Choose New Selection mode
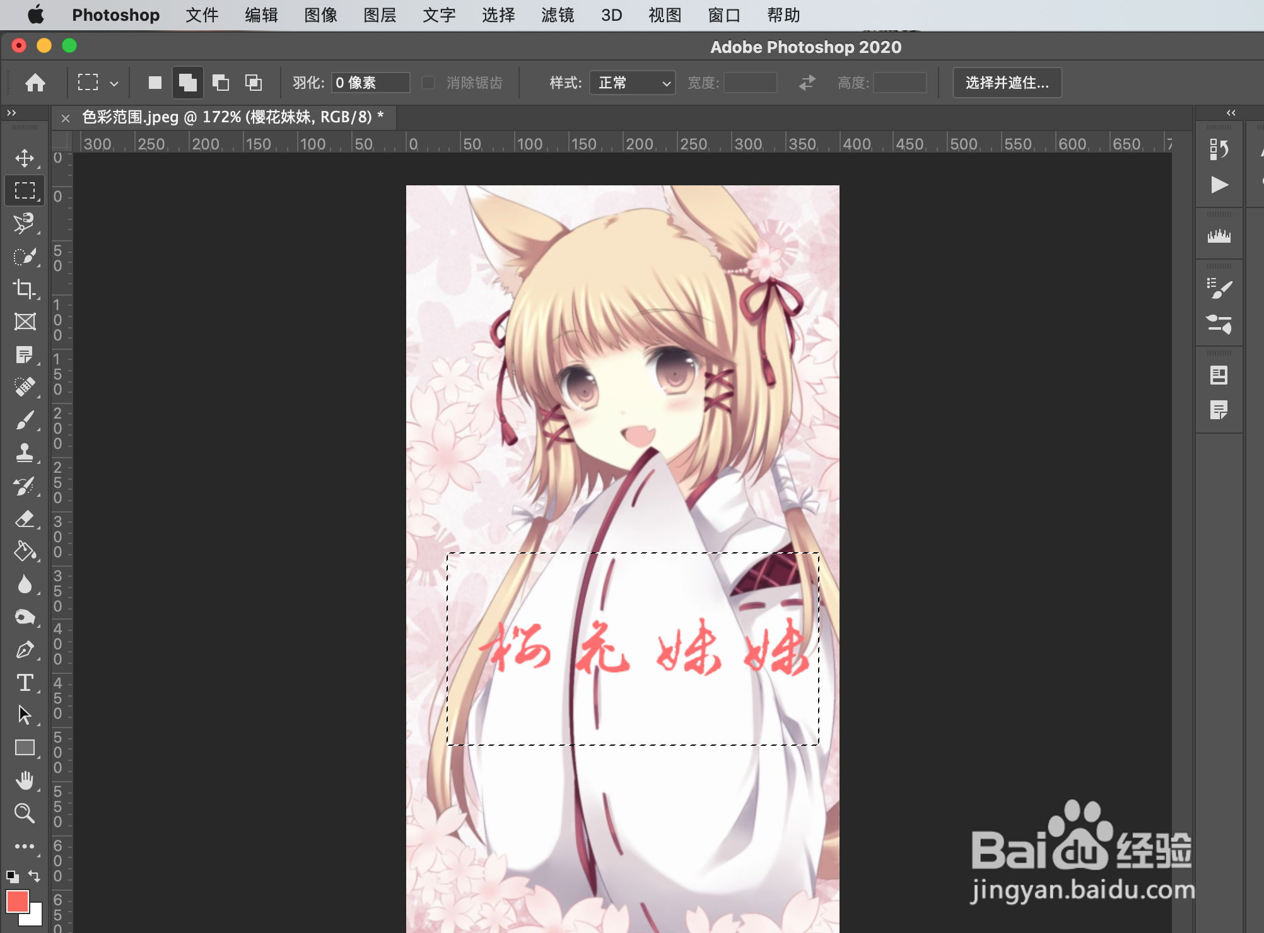1264x933 pixels. pos(155,83)
